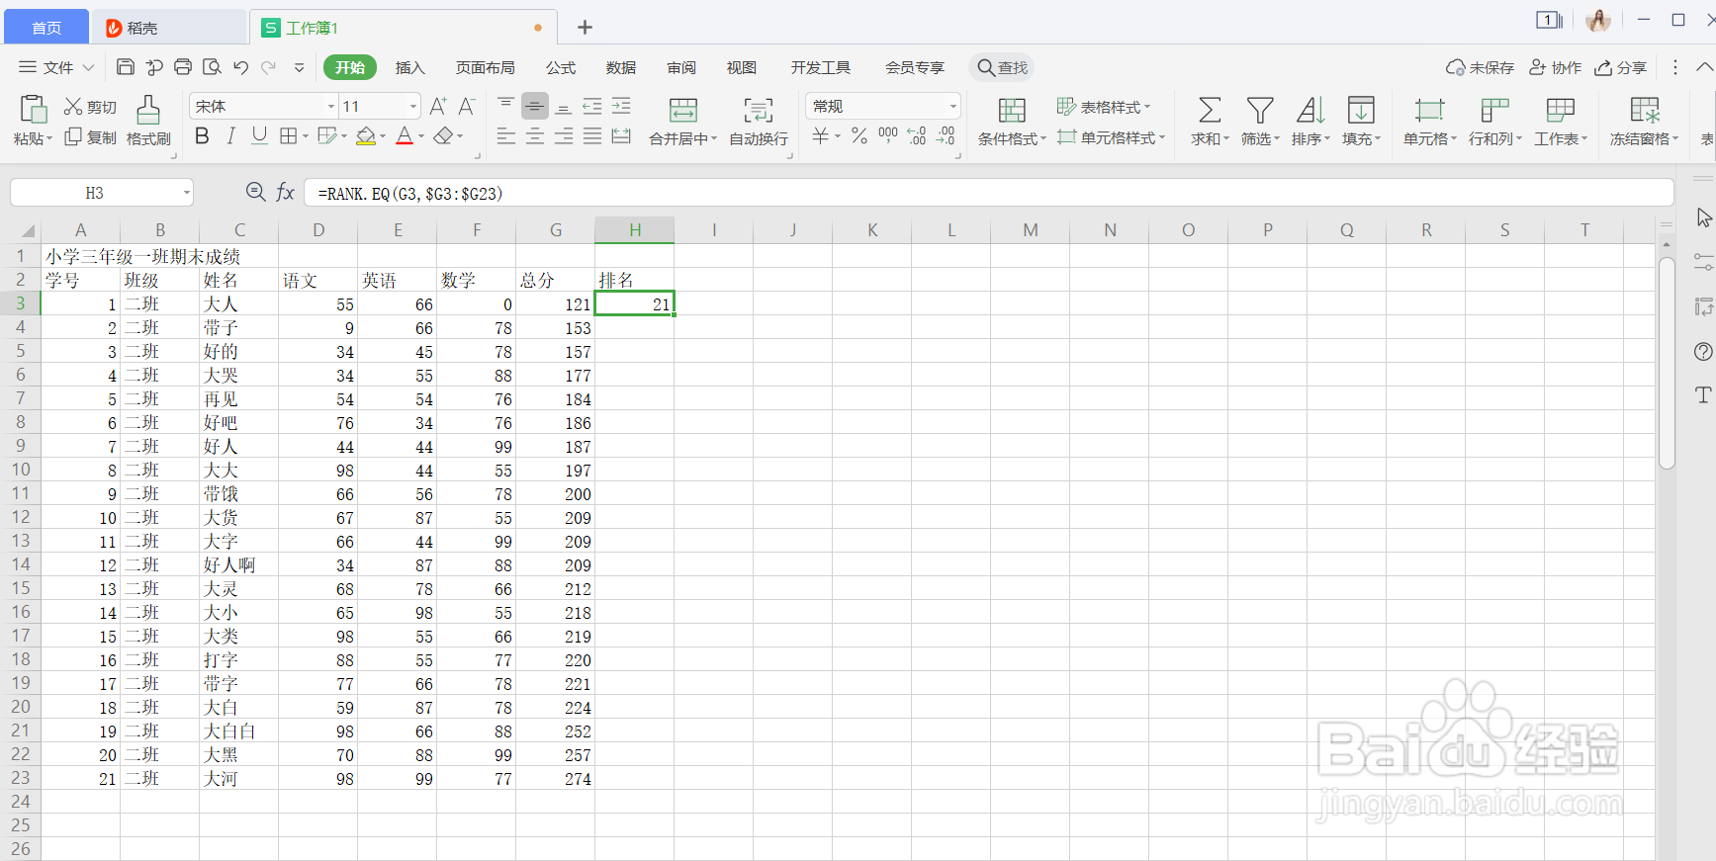1716x861 pixels.
Task: Click the Save icon in quick toolbar
Action: 126,67
